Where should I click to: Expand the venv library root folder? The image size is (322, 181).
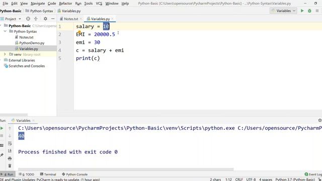pyautogui.click(x=5, y=54)
